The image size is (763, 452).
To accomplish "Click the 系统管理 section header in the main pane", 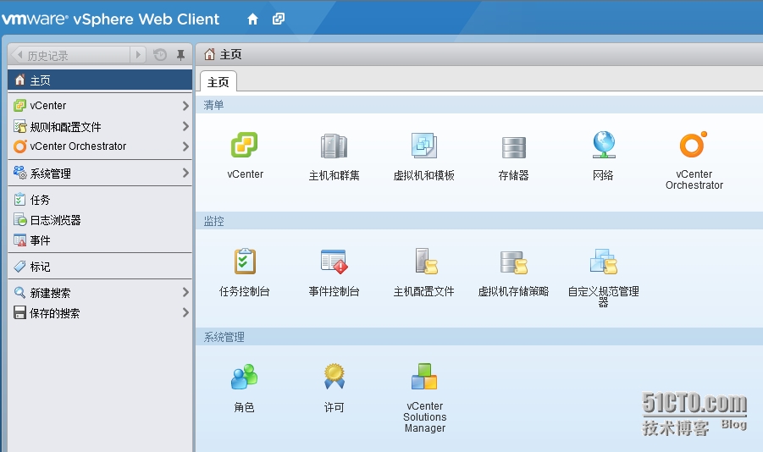I will (x=479, y=337).
